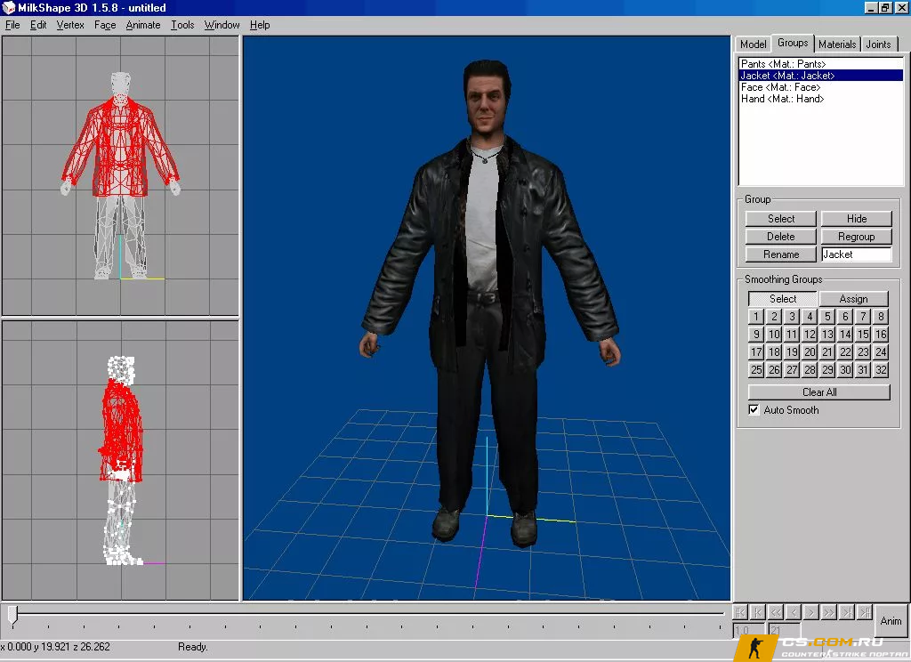
Task: Click smoothing group button 12
Action: pyautogui.click(x=810, y=335)
